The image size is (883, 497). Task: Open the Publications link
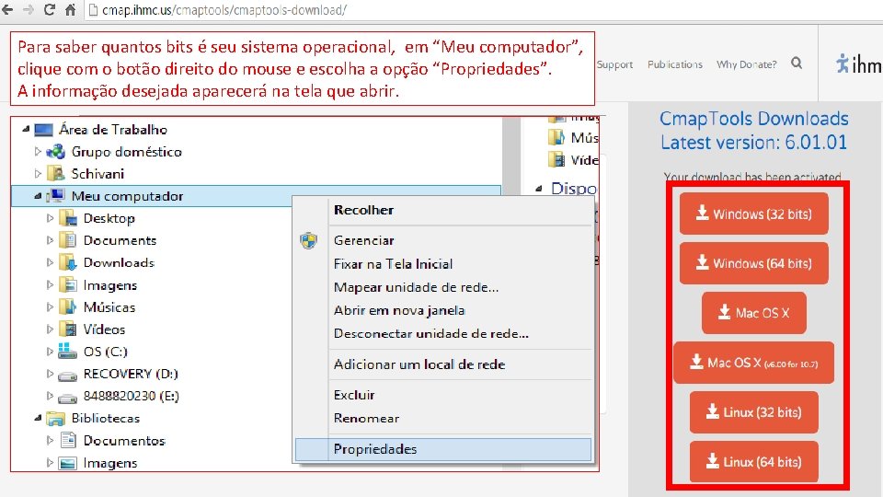pyautogui.click(x=674, y=64)
